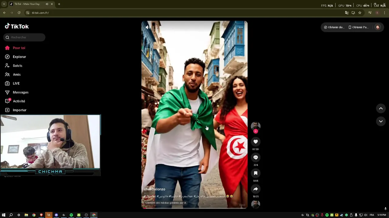The height and width of the screenshot is (218, 389).
Task: Open the LIVE section
Action: (x=12, y=83)
